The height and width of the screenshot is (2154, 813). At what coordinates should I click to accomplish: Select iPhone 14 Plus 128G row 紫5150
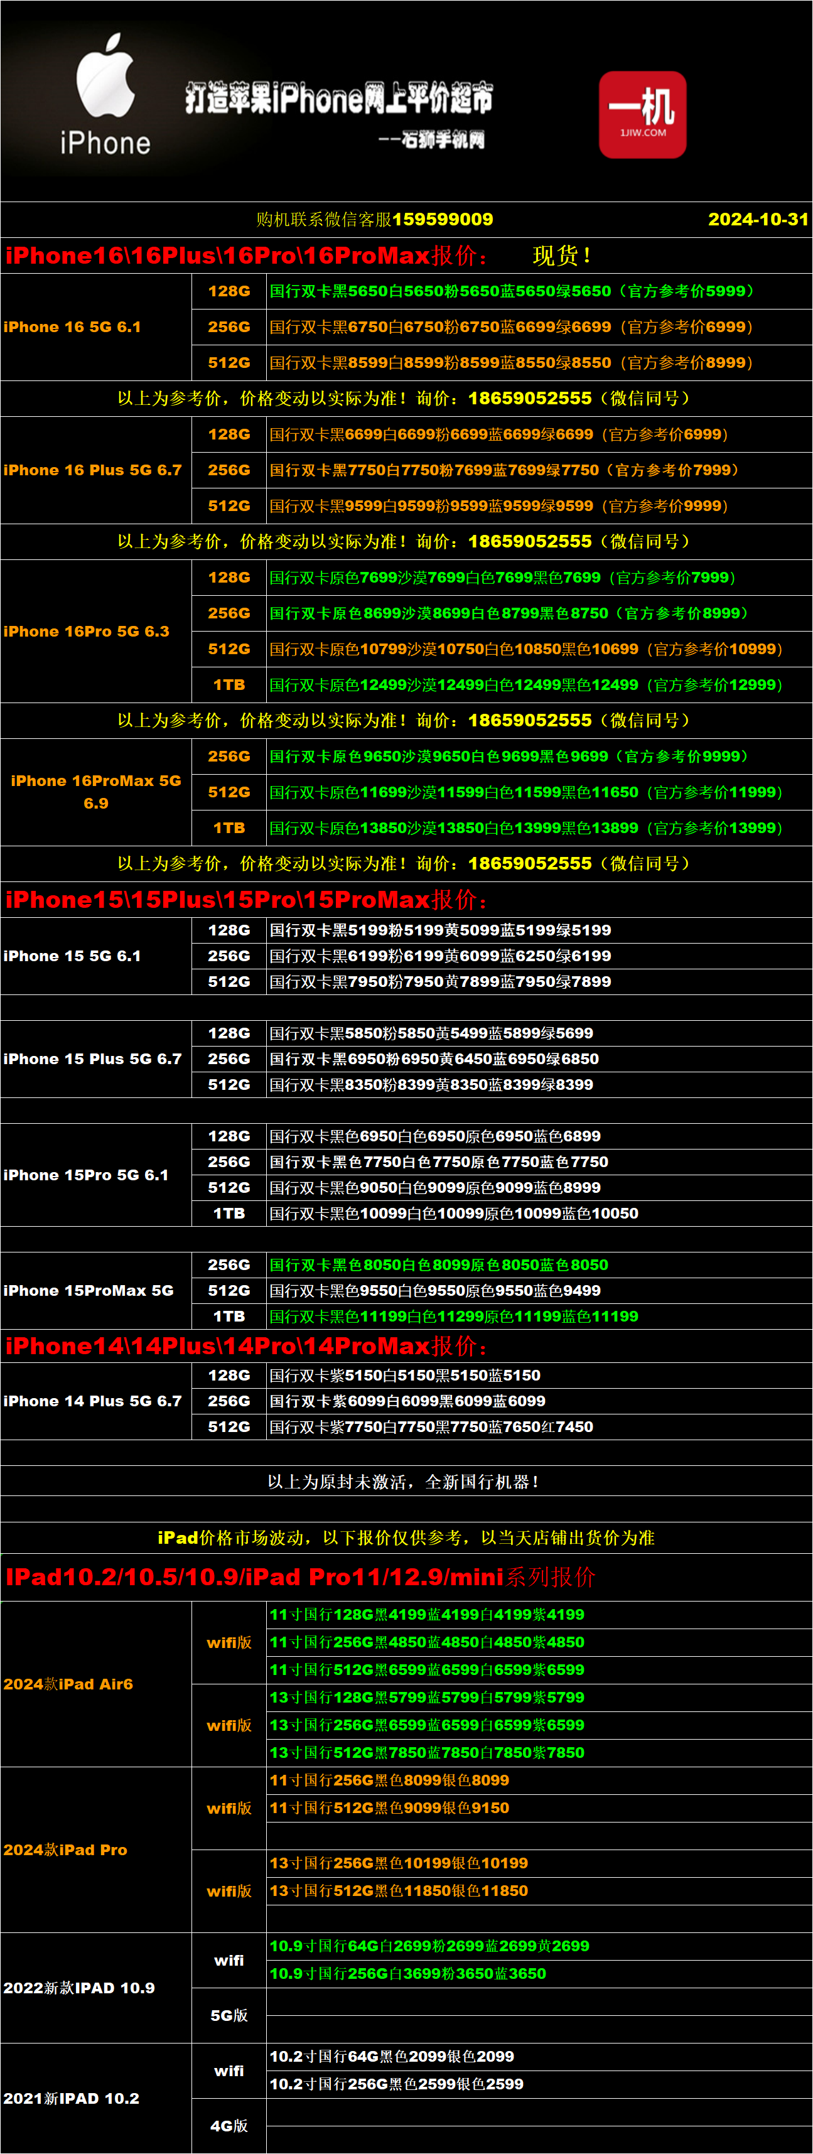(x=539, y=1376)
